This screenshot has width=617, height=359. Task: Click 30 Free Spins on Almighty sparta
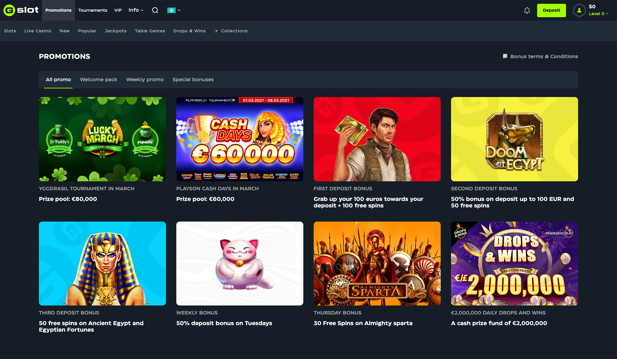point(363,323)
